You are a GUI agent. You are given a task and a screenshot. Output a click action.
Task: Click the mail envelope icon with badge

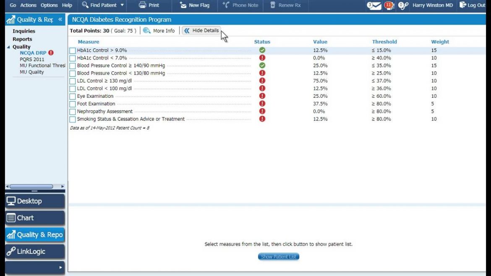[375, 5]
